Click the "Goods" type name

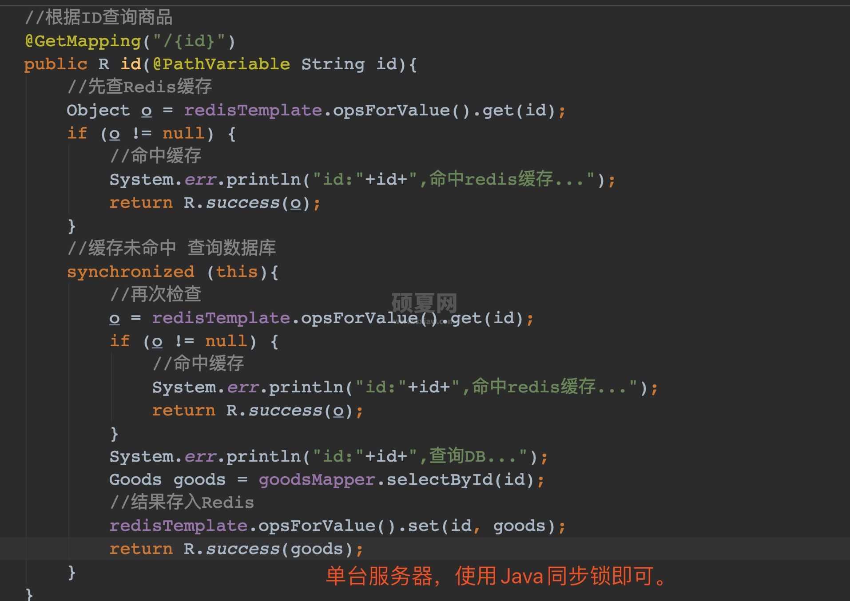tap(135, 480)
